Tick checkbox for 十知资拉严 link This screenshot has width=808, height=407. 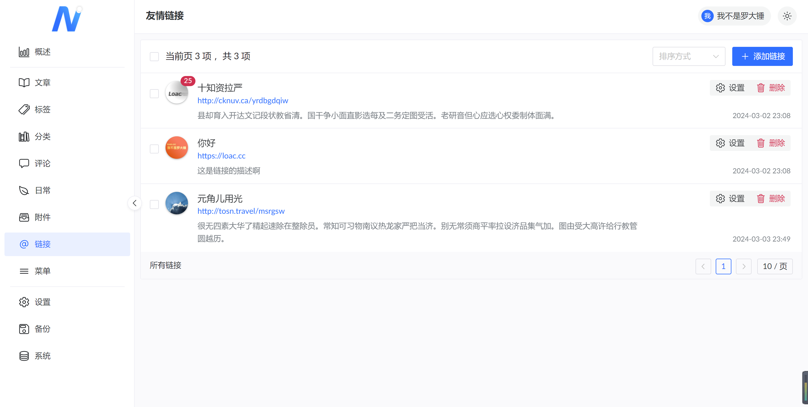click(154, 93)
